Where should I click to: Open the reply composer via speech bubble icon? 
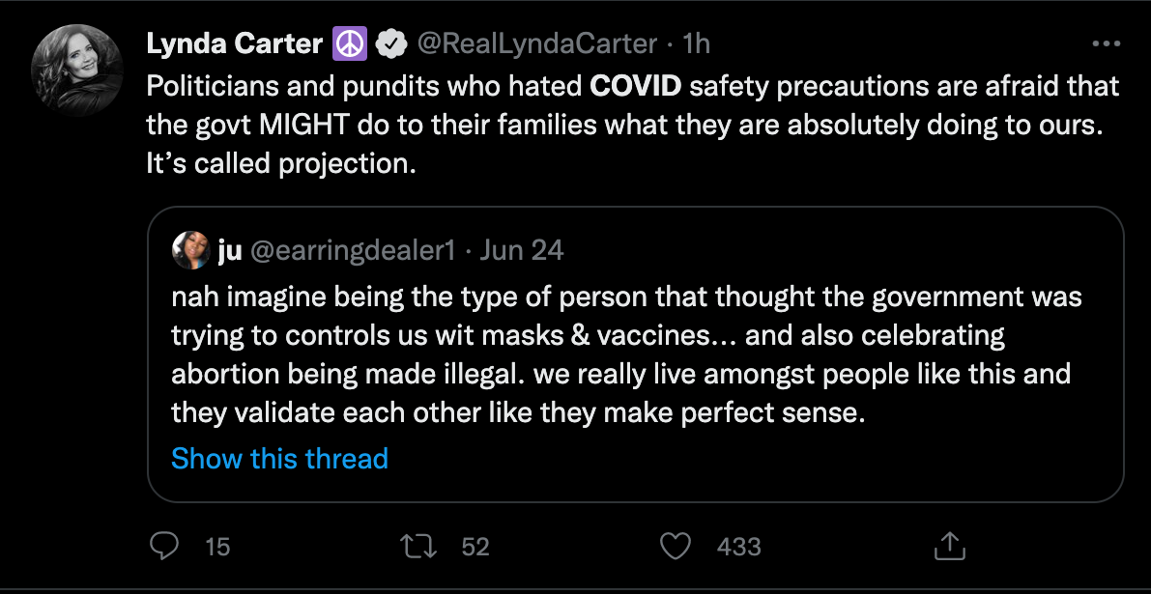point(165,547)
